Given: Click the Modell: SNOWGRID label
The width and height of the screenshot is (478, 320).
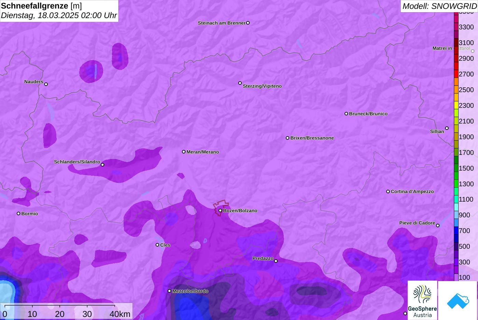Looking at the screenshot, I should pos(439,6).
